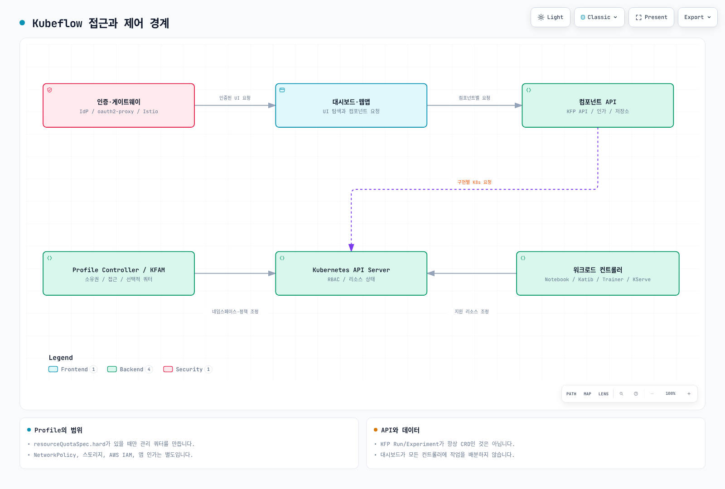This screenshot has width=725, height=489.
Task: Toggle the Light theme button
Action: 550,17
